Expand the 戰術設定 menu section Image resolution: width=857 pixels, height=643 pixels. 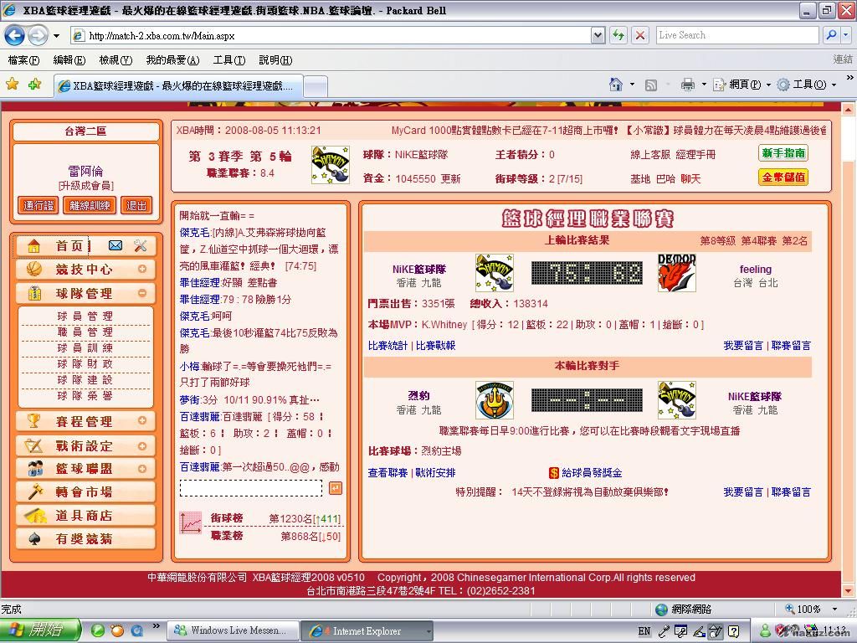(x=142, y=446)
